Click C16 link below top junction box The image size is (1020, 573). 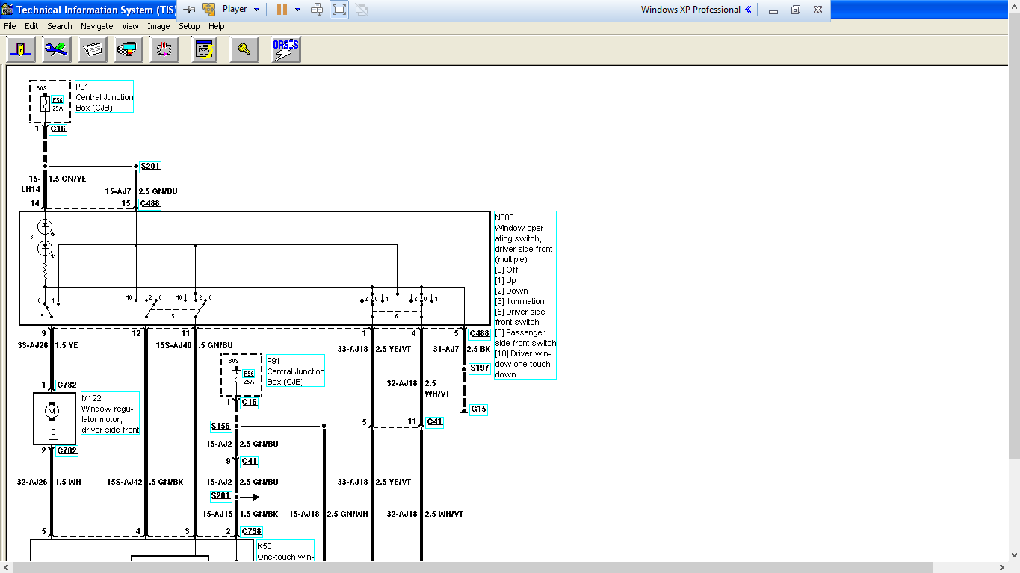58,129
